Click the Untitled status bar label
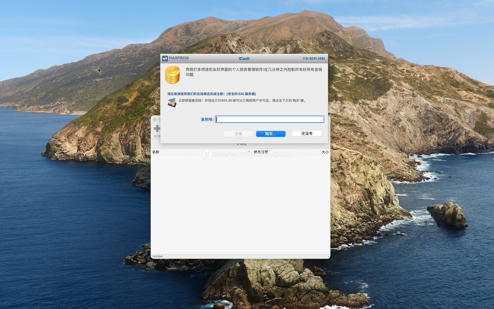The height and width of the screenshot is (309, 494). (x=157, y=256)
